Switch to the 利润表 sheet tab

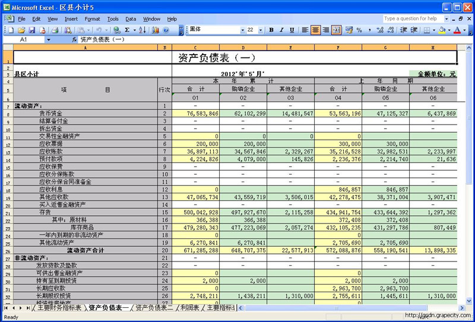[190, 308]
